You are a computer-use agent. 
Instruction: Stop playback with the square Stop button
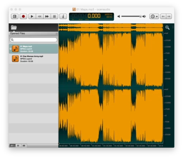pyautogui.click(x=54, y=17)
